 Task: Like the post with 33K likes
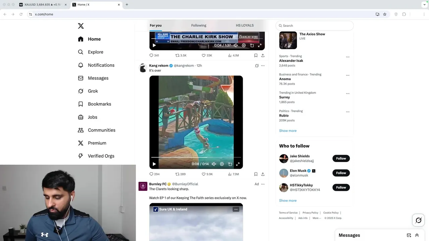(x=207, y=55)
